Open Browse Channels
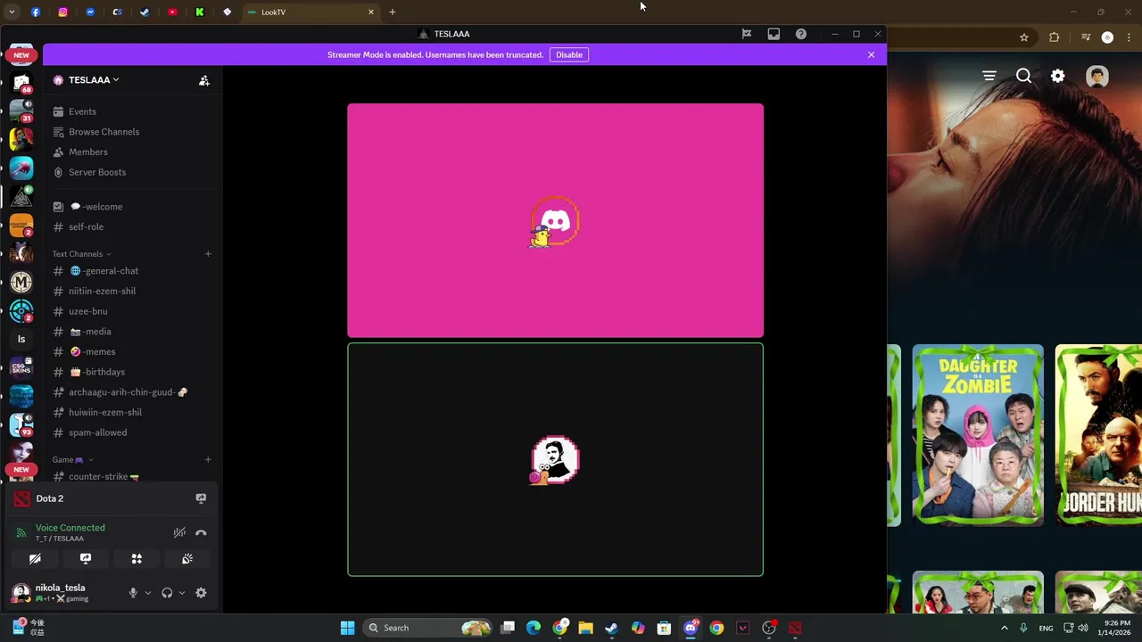This screenshot has width=1142, height=642. click(132, 132)
